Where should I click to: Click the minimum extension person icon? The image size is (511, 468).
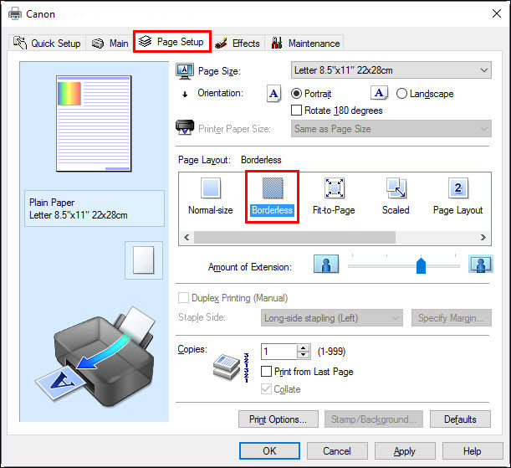tap(326, 264)
